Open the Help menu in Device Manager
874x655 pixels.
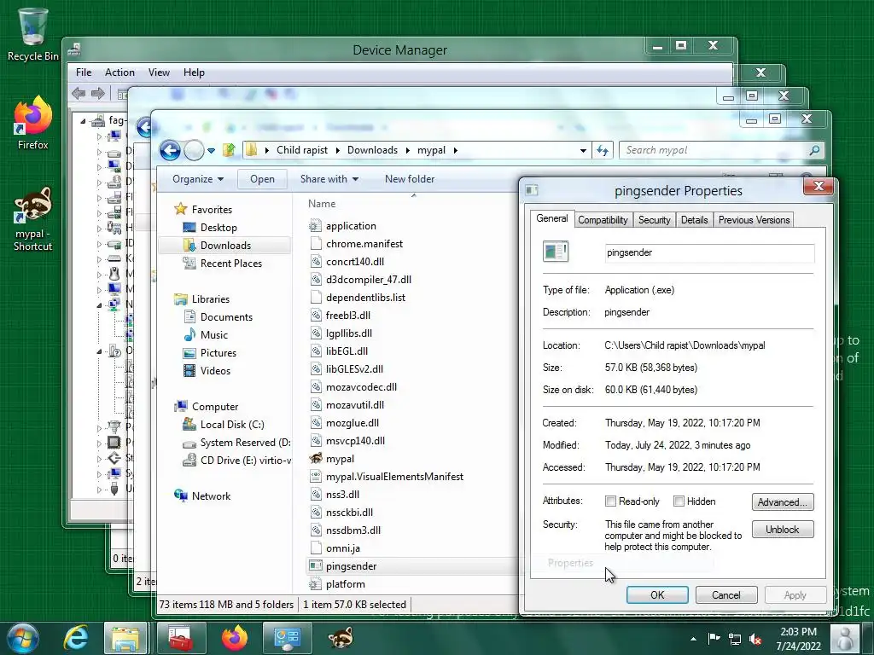(x=194, y=72)
